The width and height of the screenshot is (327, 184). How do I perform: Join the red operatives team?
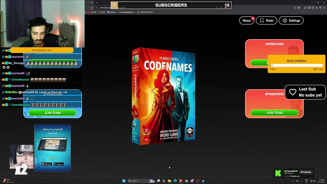(x=259, y=63)
